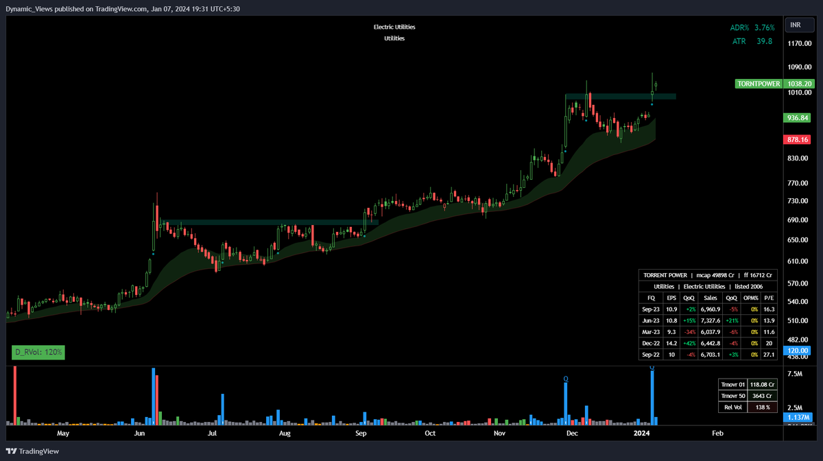
Task: Click the 3643 Cr turnover value
Action: click(763, 396)
